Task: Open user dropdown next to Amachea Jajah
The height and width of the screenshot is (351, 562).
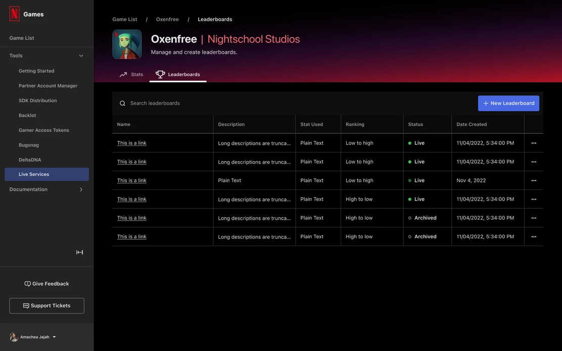Action: click(54, 337)
